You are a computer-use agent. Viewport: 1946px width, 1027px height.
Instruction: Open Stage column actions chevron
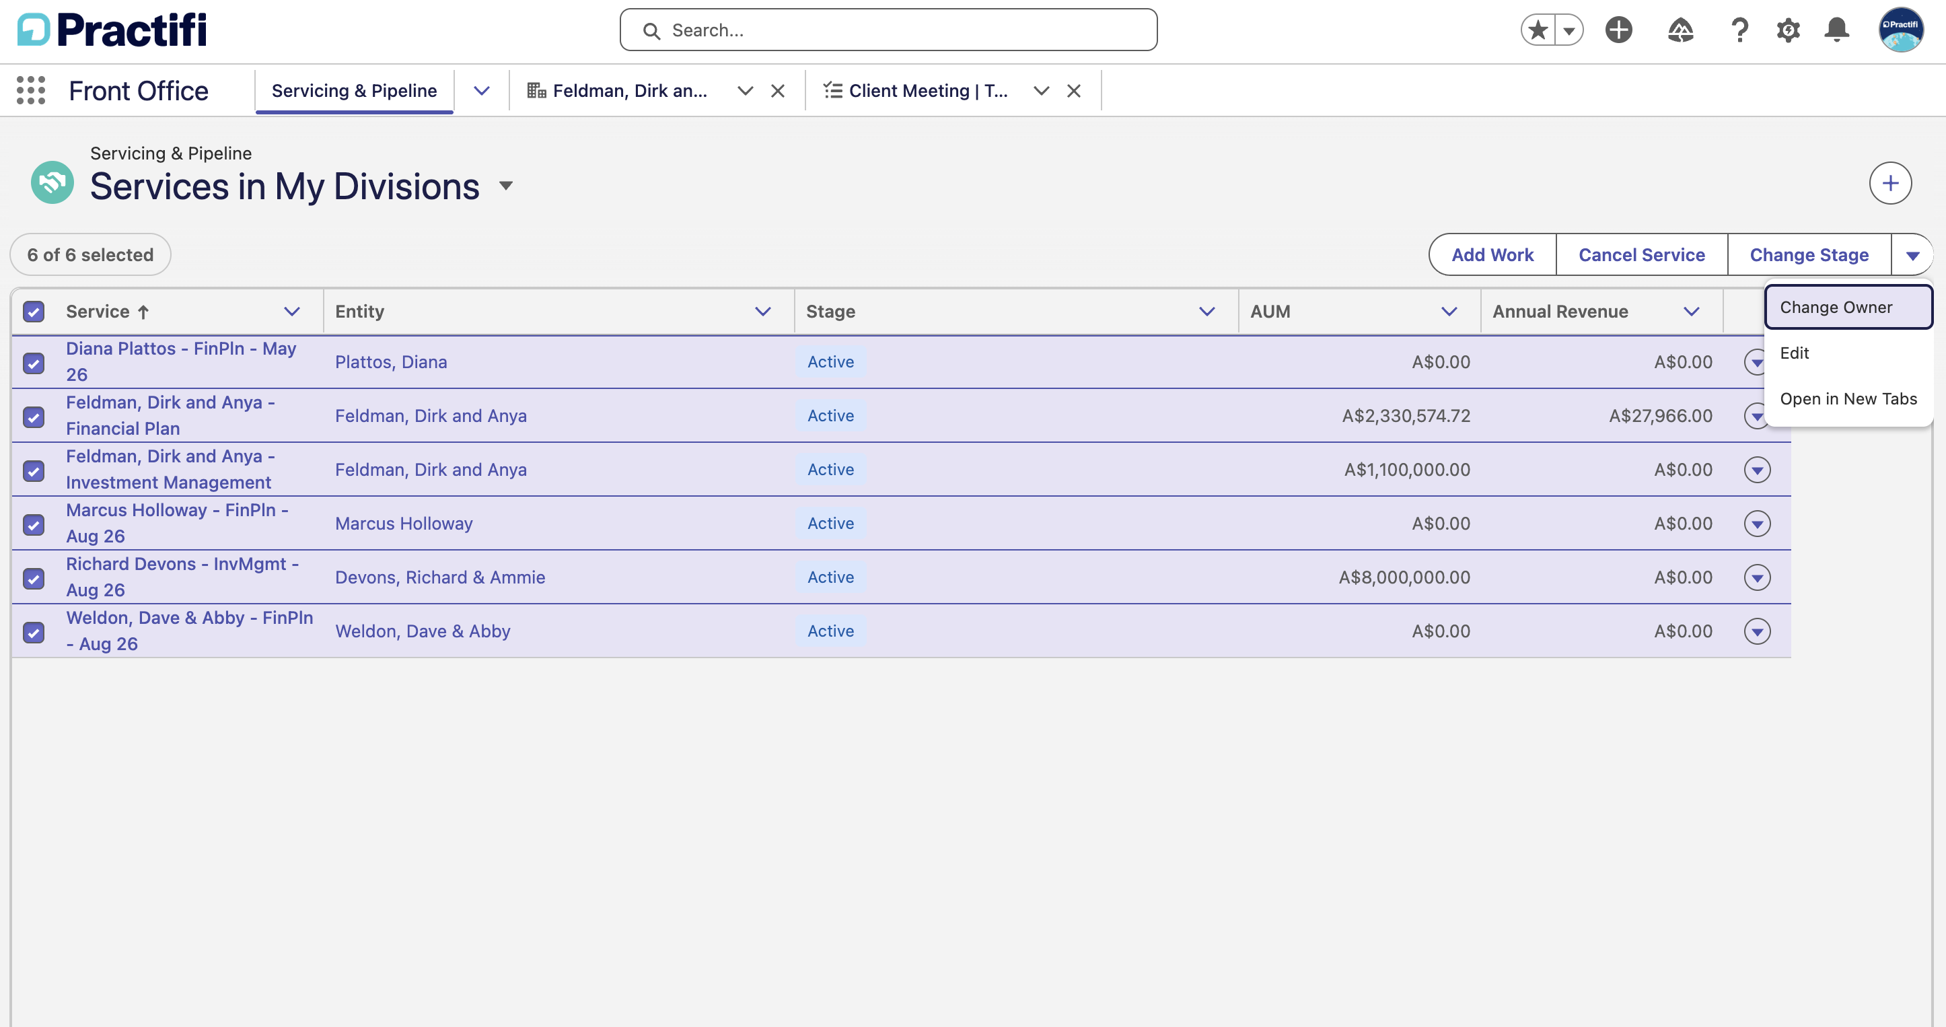pos(1207,312)
